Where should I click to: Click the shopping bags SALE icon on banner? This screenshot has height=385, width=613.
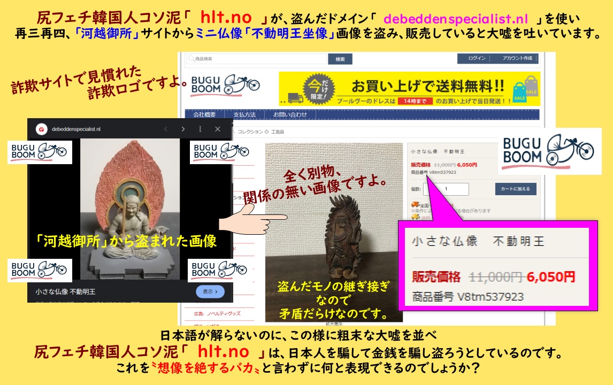[x=525, y=89]
